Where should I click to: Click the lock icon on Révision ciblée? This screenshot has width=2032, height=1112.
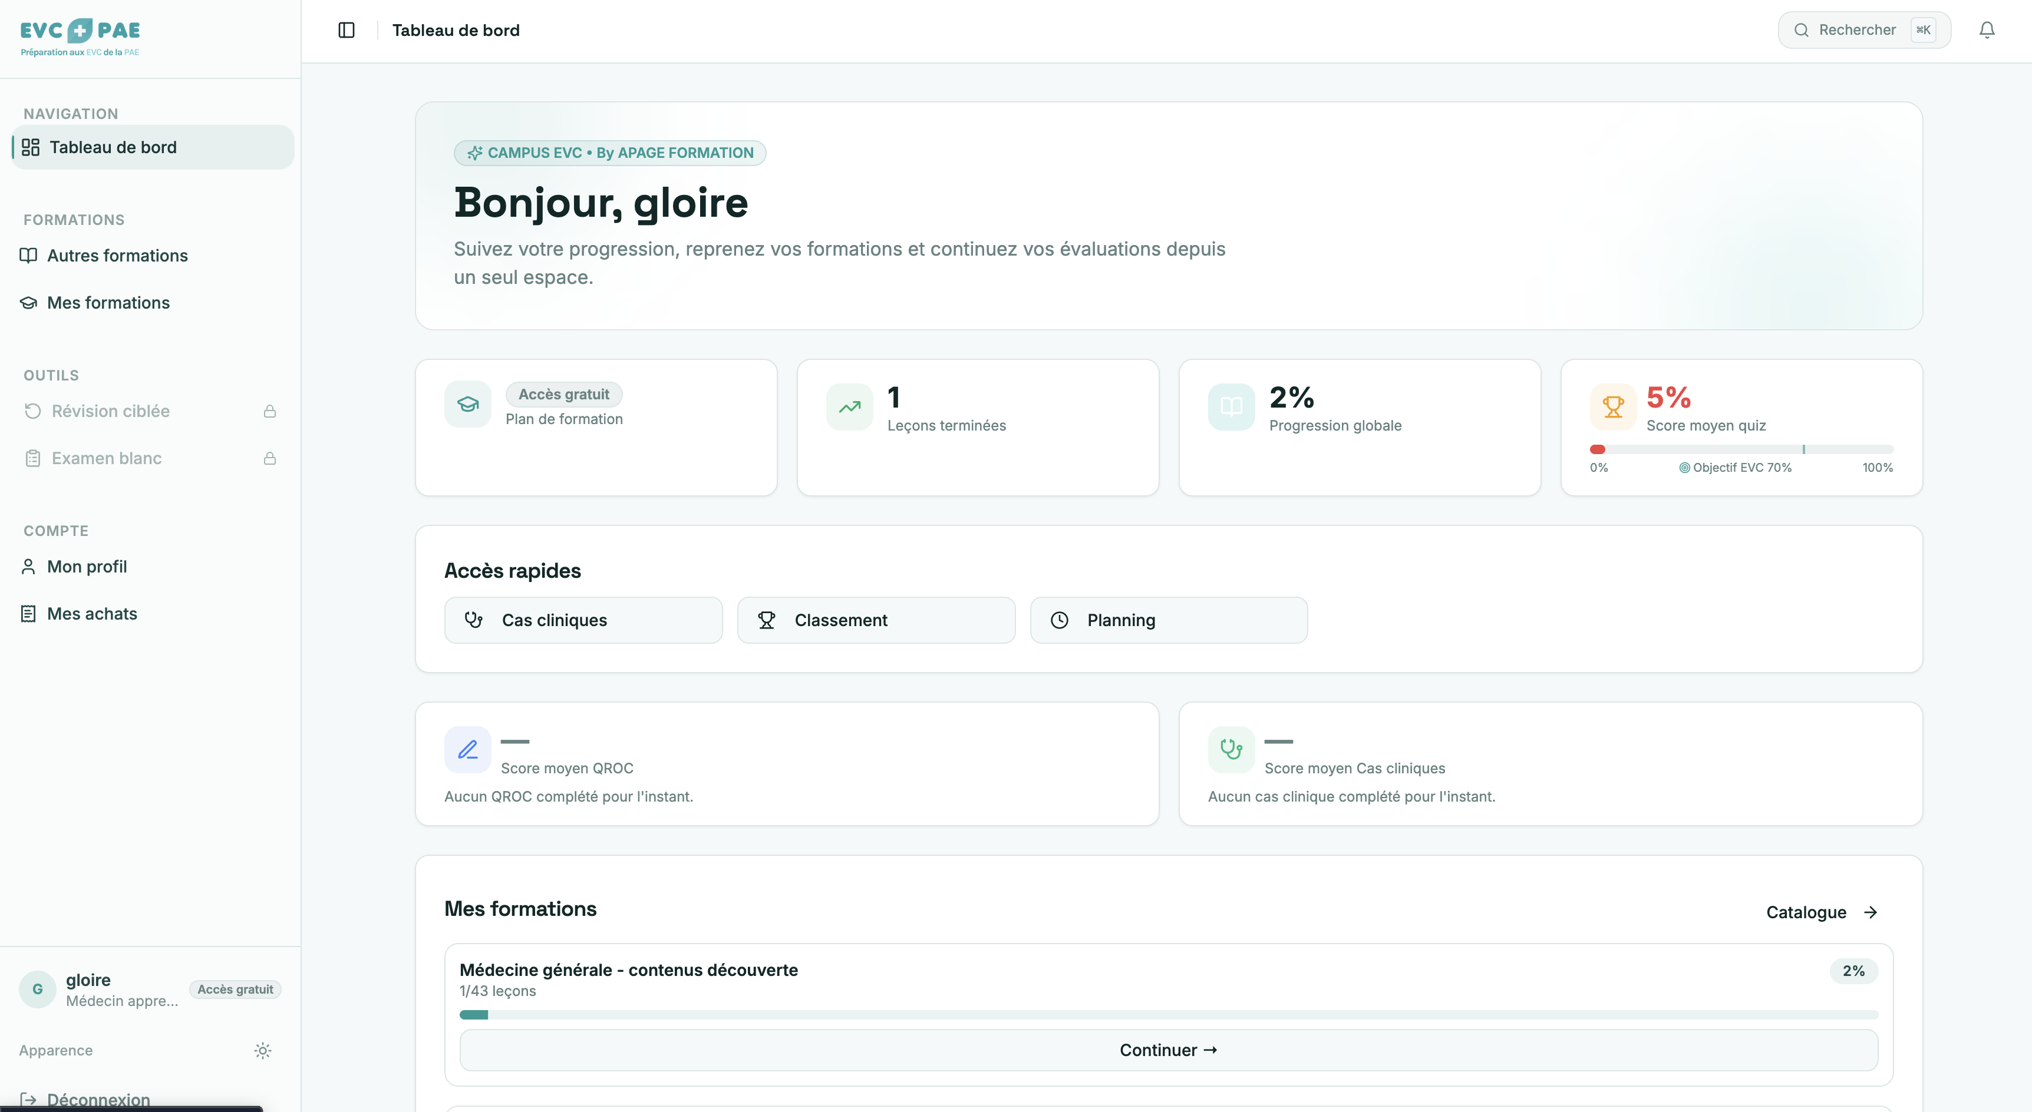pyautogui.click(x=270, y=411)
